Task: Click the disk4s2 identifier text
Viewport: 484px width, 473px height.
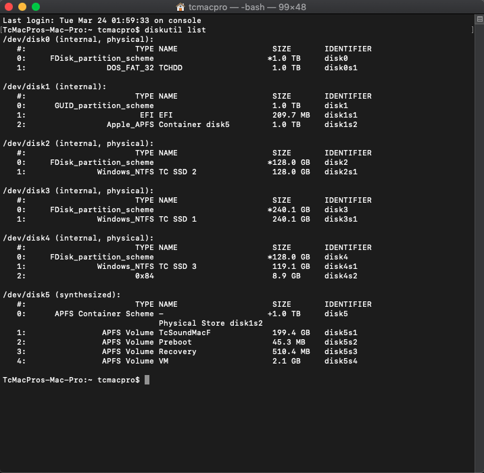Action: tap(341, 276)
